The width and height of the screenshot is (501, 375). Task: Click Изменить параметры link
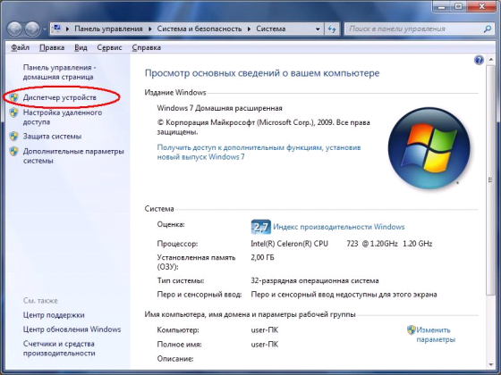coord(436,335)
